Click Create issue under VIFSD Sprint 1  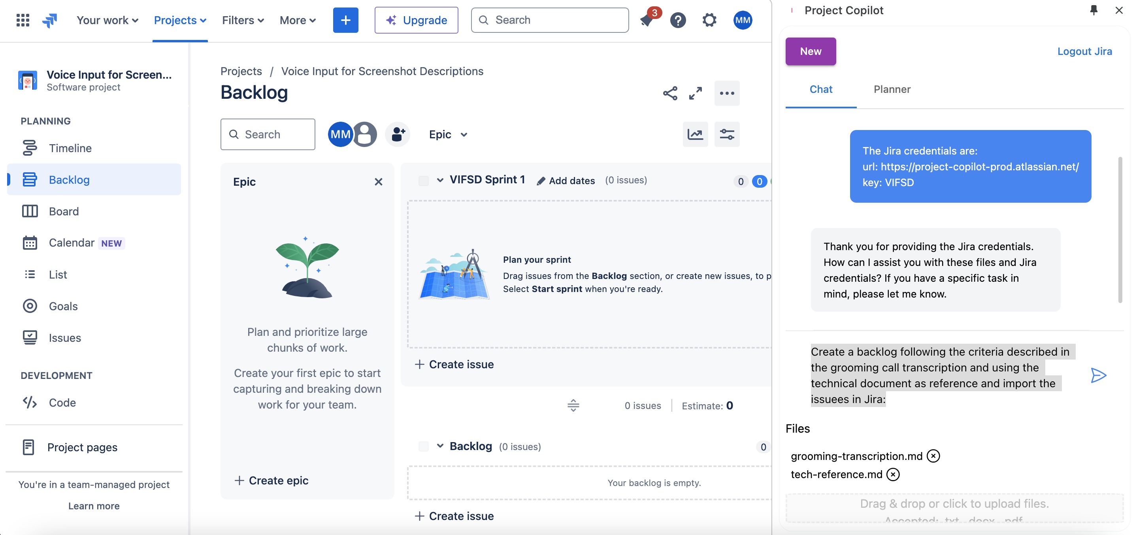pyautogui.click(x=454, y=364)
